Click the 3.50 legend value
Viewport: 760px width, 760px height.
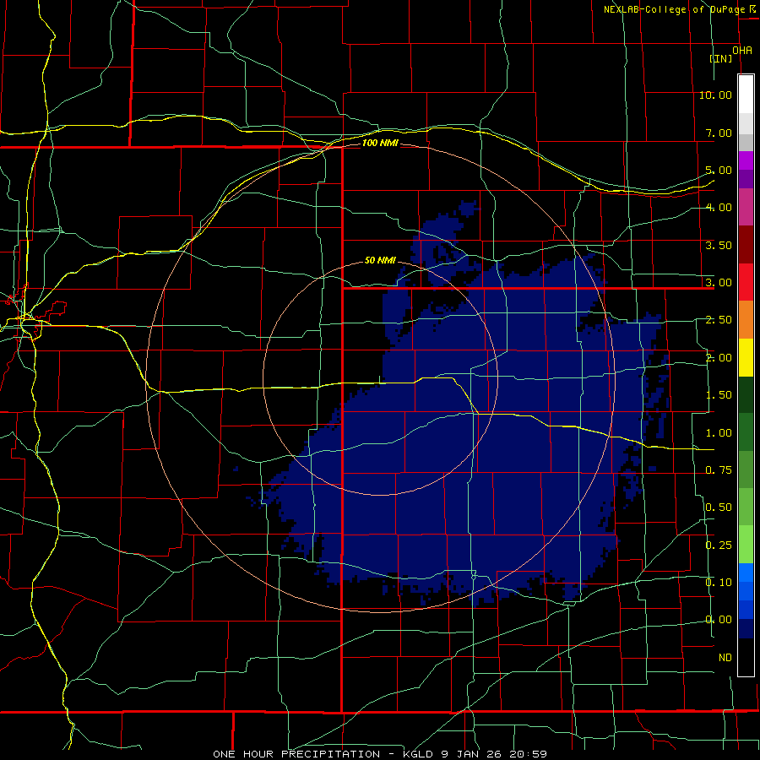tap(719, 245)
